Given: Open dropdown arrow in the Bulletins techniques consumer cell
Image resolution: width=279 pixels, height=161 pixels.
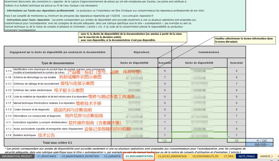Looking at the screenshot, I should pos(229,137).
